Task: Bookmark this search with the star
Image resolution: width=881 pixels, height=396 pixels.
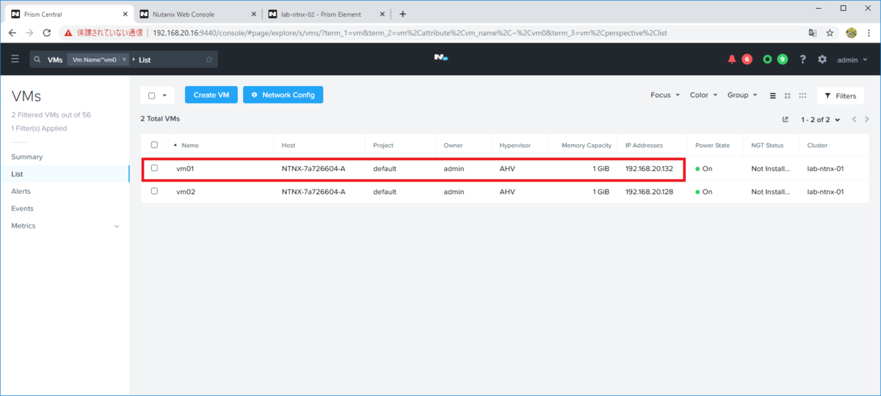Action: click(x=209, y=60)
